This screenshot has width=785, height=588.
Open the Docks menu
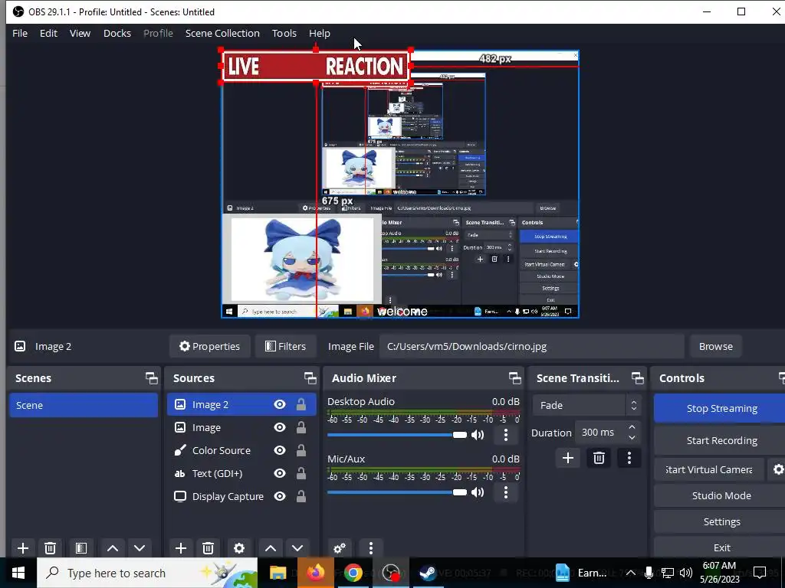[117, 33]
